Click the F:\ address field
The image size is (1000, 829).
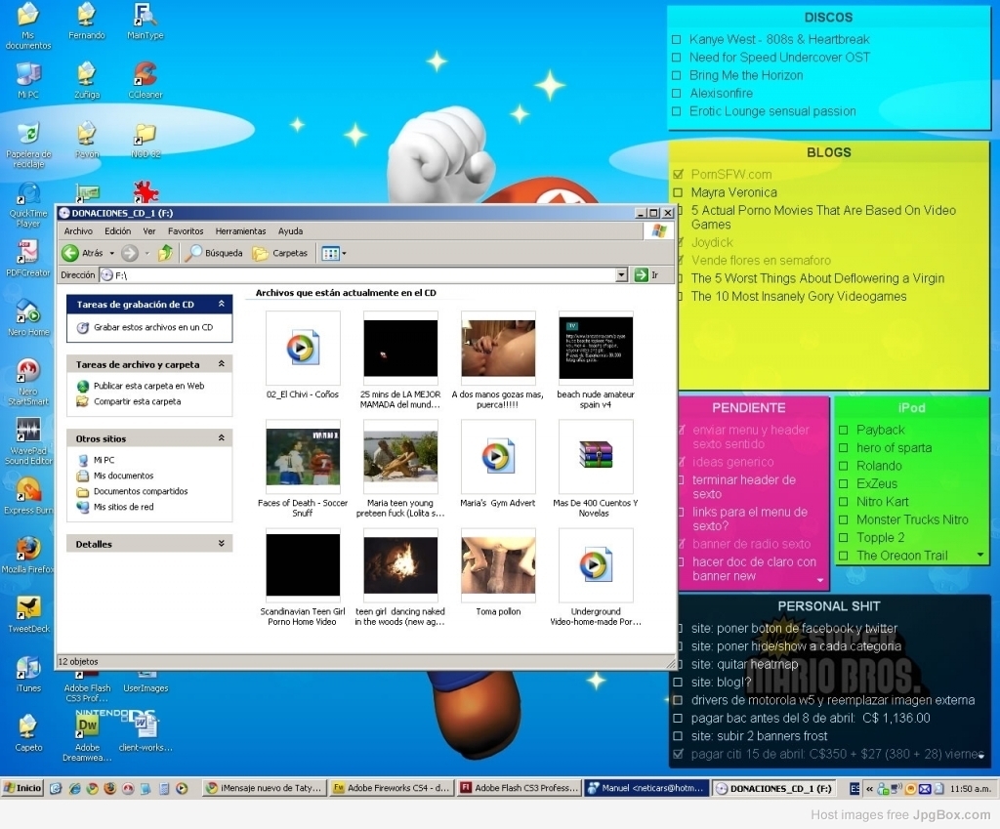pyautogui.click(x=363, y=274)
